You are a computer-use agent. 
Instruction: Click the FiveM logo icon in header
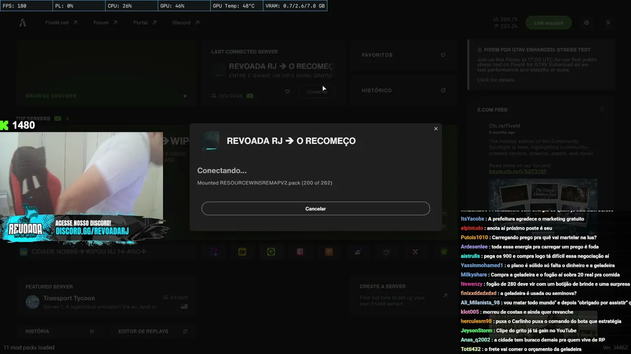[23, 23]
